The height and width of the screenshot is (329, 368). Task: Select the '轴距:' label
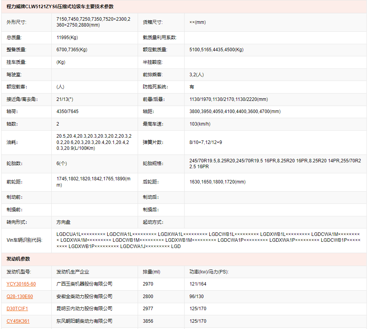coord(148,111)
